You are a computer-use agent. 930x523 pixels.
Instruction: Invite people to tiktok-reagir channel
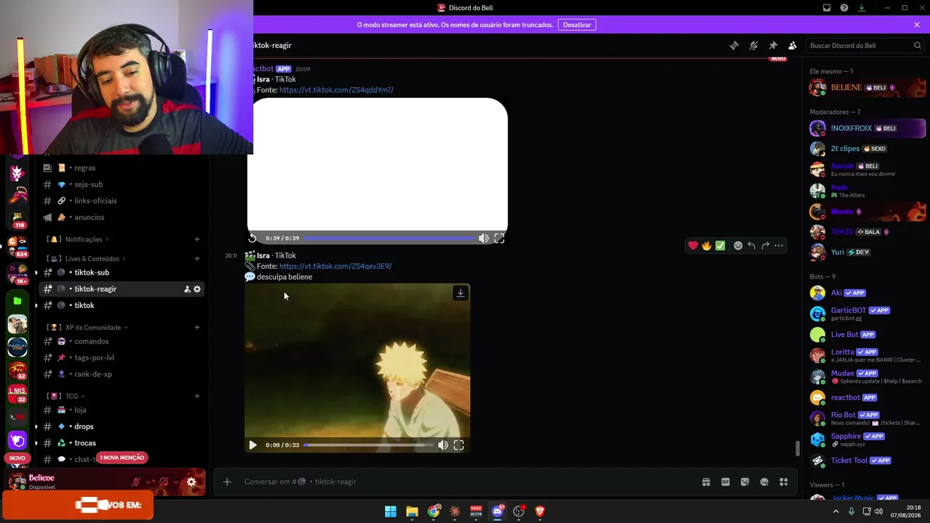pyautogui.click(x=187, y=289)
